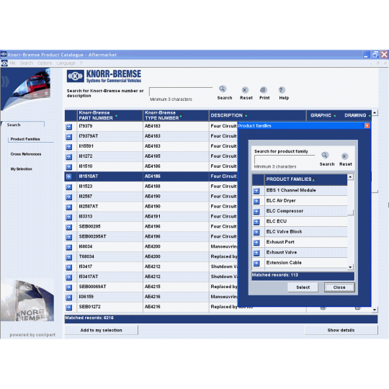This screenshot has width=389, height=389.
Task: Click product family Reset icon
Action: (344, 156)
